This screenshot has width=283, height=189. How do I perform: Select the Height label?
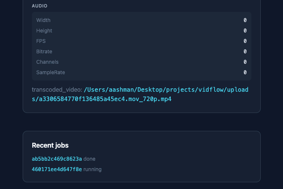[x=44, y=31]
